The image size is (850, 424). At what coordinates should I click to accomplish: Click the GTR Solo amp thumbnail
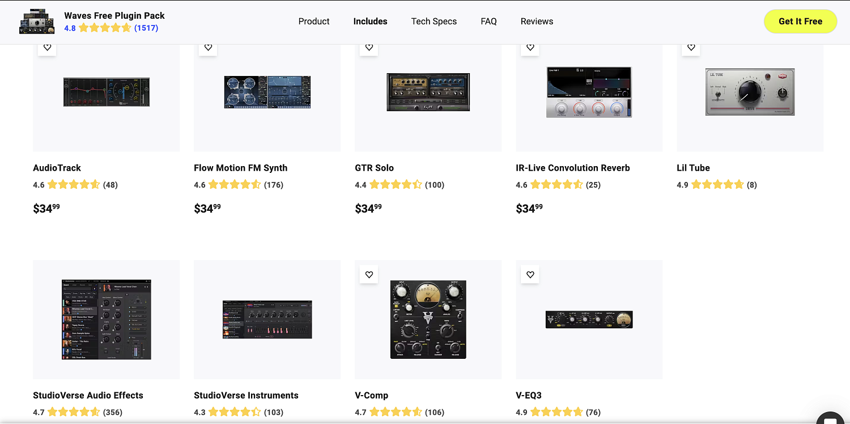[x=428, y=92]
